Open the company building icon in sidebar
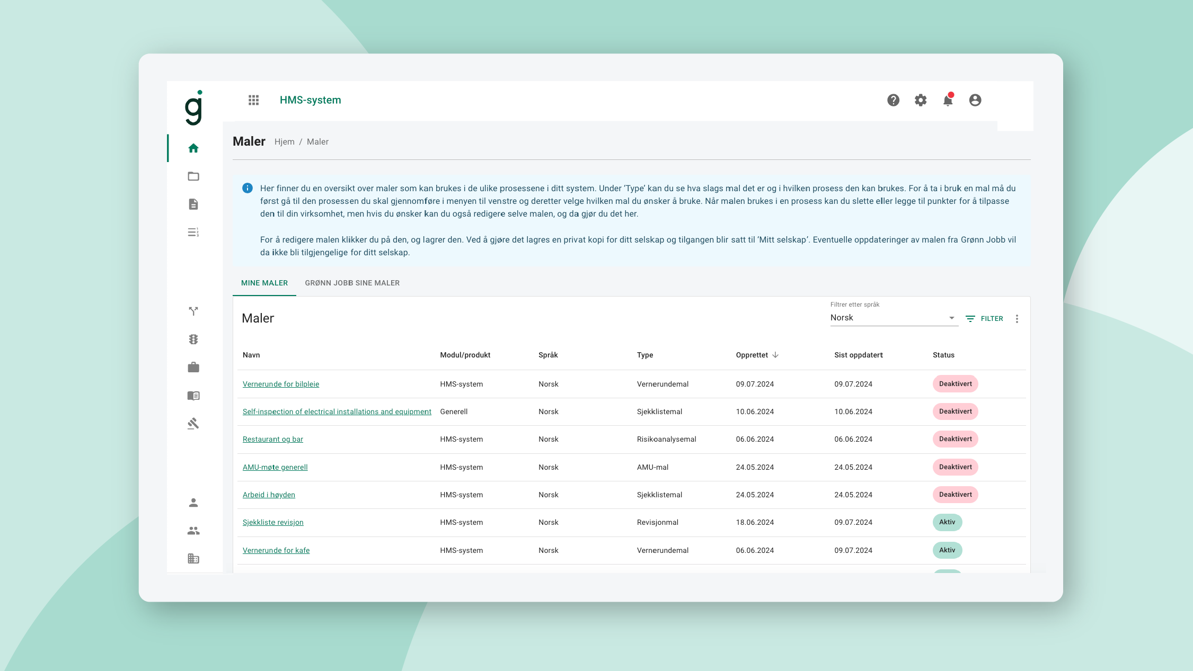Screen dimensions: 1193x671 (x=193, y=559)
